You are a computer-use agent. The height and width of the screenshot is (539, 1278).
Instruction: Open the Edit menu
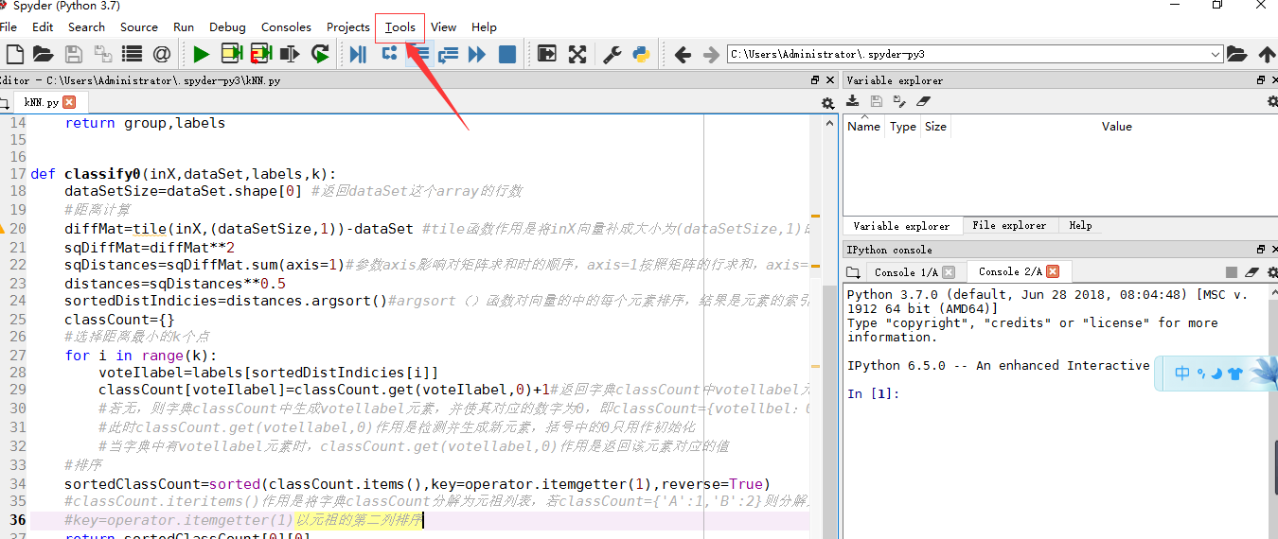pyautogui.click(x=43, y=26)
